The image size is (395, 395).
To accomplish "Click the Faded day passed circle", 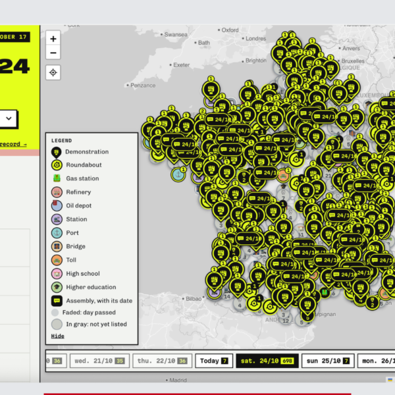I will pyautogui.click(x=55, y=313).
